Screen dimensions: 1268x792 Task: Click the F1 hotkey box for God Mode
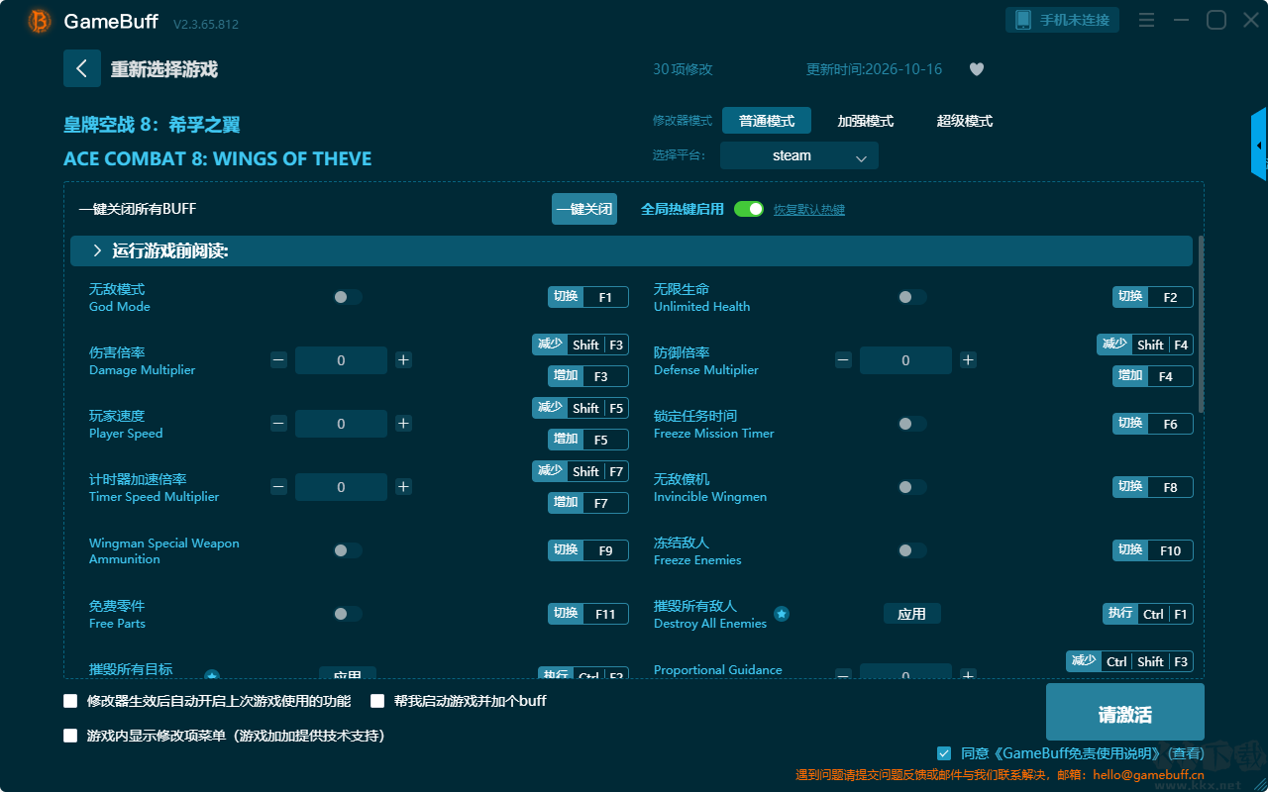pyautogui.click(x=605, y=297)
